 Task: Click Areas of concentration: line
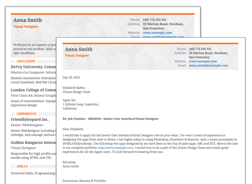pyautogui.click(x=34, y=101)
